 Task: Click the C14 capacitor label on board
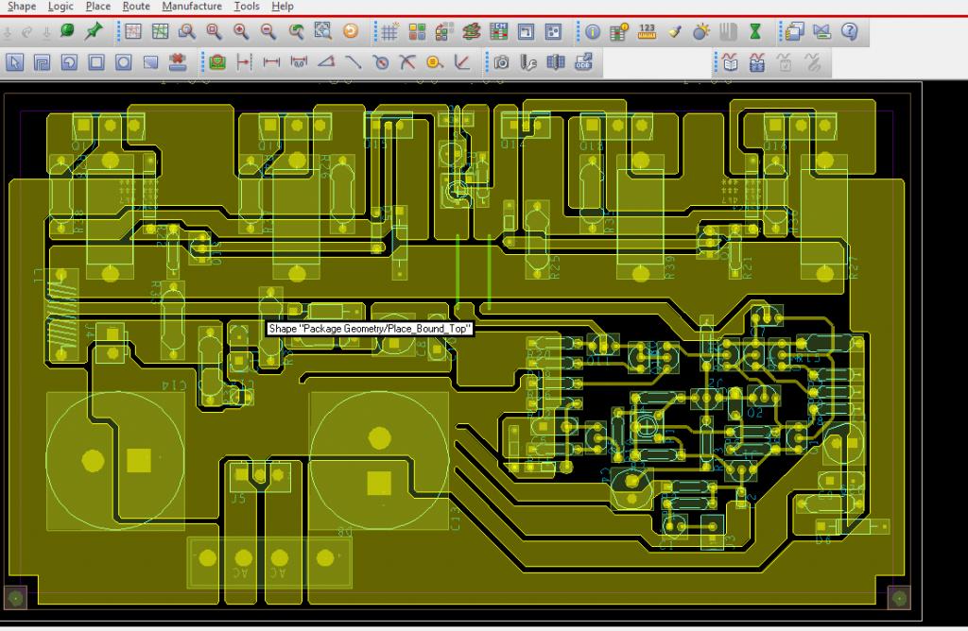click(174, 384)
